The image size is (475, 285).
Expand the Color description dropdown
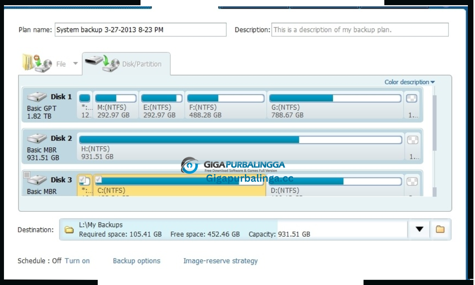click(410, 82)
